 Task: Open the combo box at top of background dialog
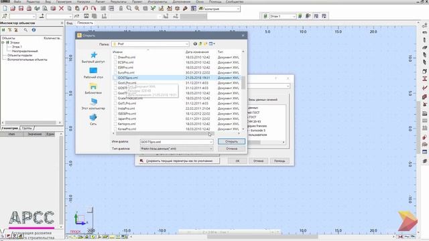(268, 86)
